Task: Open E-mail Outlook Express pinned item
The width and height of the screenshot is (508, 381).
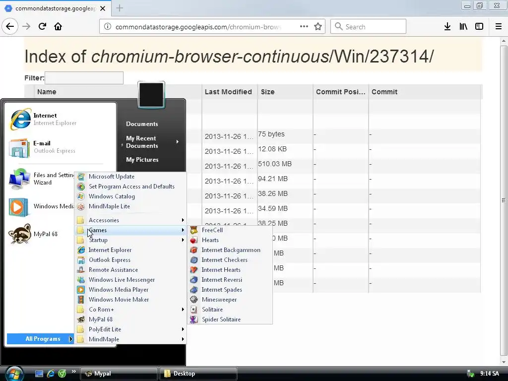Action: pyautogui.click(x=61, y=147)
